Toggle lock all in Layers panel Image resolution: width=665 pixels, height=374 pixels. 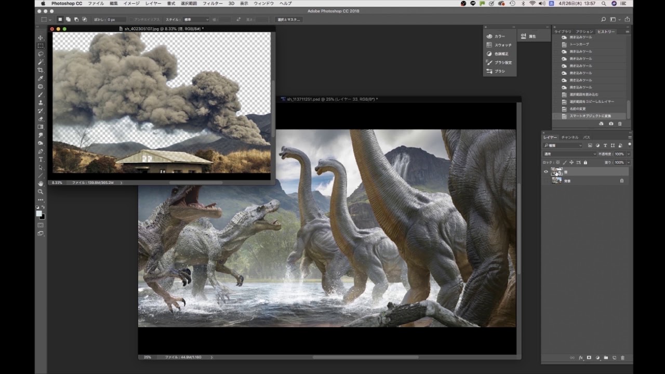[586, 162]
